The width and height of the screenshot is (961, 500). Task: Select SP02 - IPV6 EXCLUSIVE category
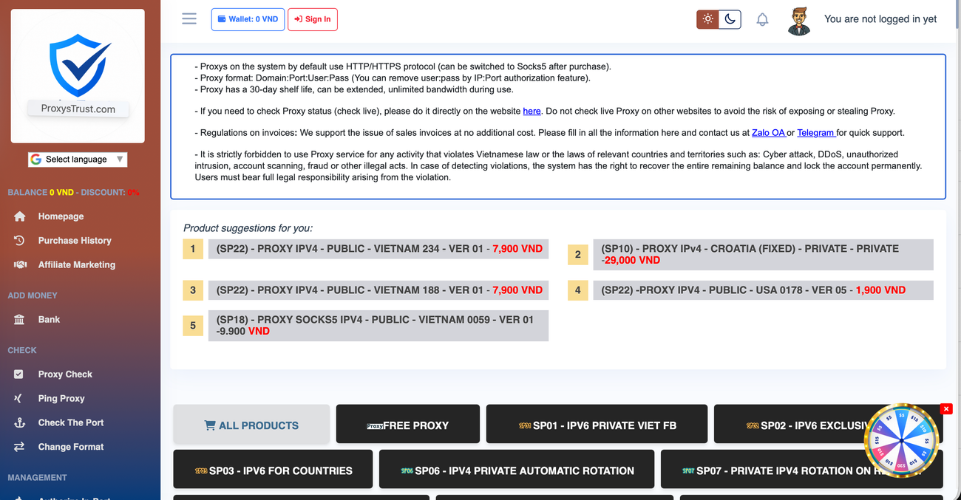coord(828,425)
